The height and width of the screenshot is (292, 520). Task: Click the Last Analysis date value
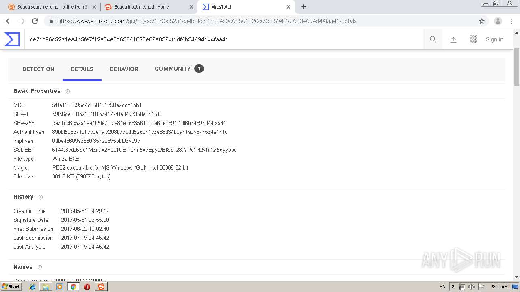click(x=85, y=247)
